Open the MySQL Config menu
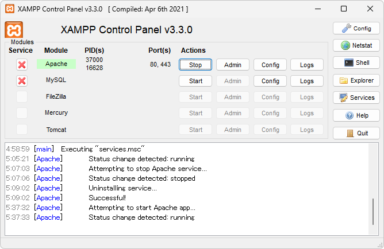Image resolution: width=384 pixels, height=249 pixels. click(270, 81)
